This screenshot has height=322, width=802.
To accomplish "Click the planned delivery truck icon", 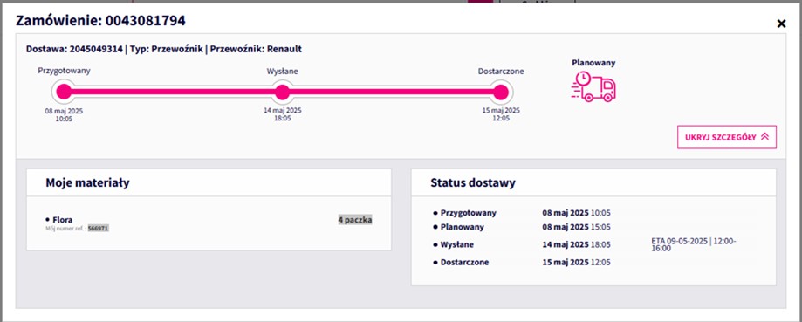I will pos(593,86).
